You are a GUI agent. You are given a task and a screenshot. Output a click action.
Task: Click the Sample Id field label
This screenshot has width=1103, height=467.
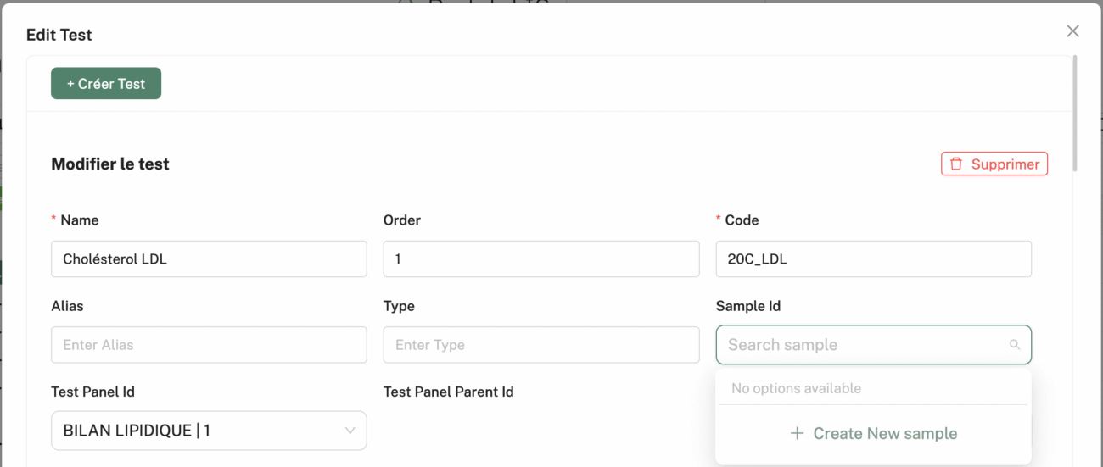click(747, 306)
